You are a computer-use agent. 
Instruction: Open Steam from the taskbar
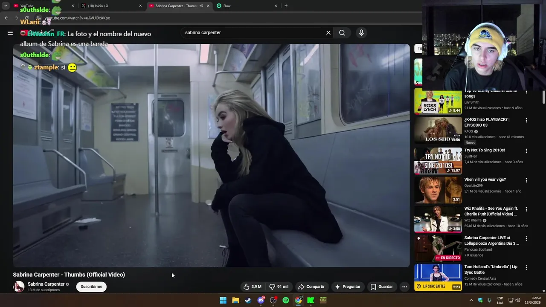pyautogui.click(x=248, y=300)
